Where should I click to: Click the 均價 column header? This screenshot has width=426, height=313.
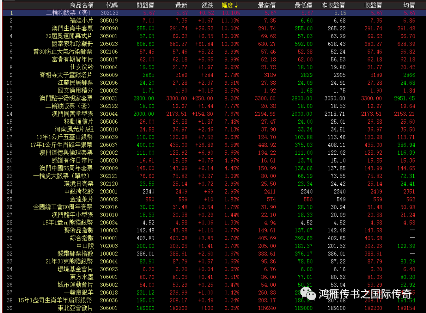click(x=409, y=5)
